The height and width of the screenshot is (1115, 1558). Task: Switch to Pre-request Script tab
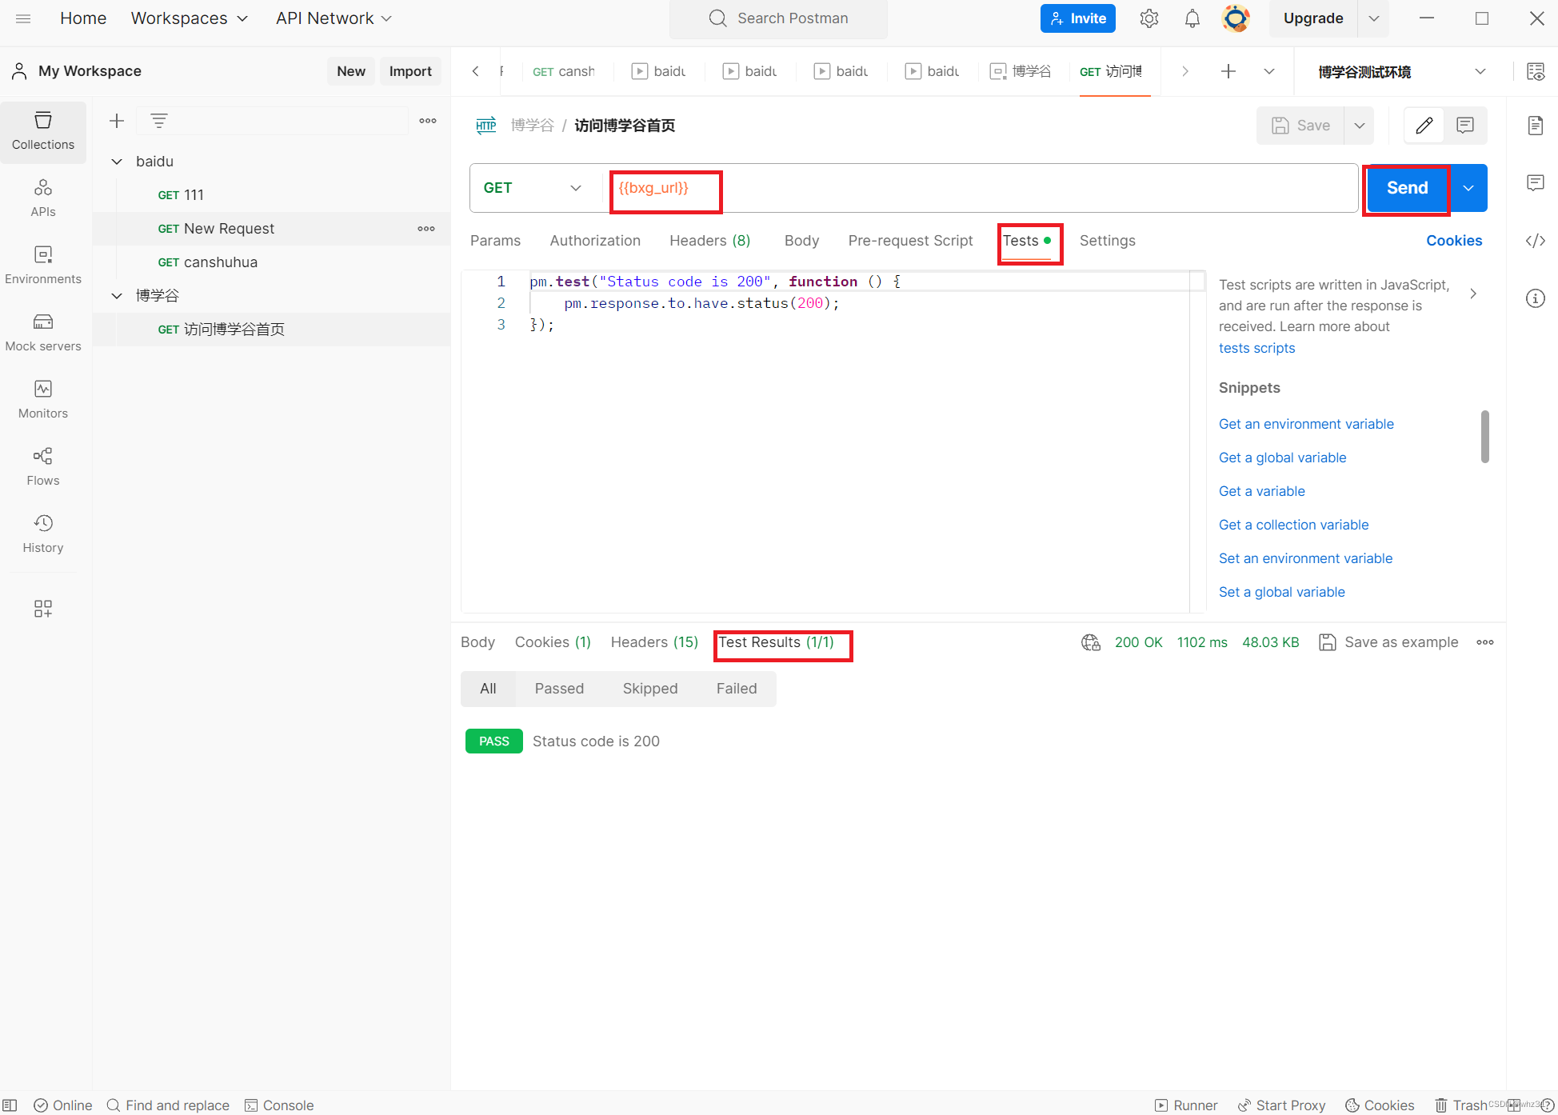(910, 241)
